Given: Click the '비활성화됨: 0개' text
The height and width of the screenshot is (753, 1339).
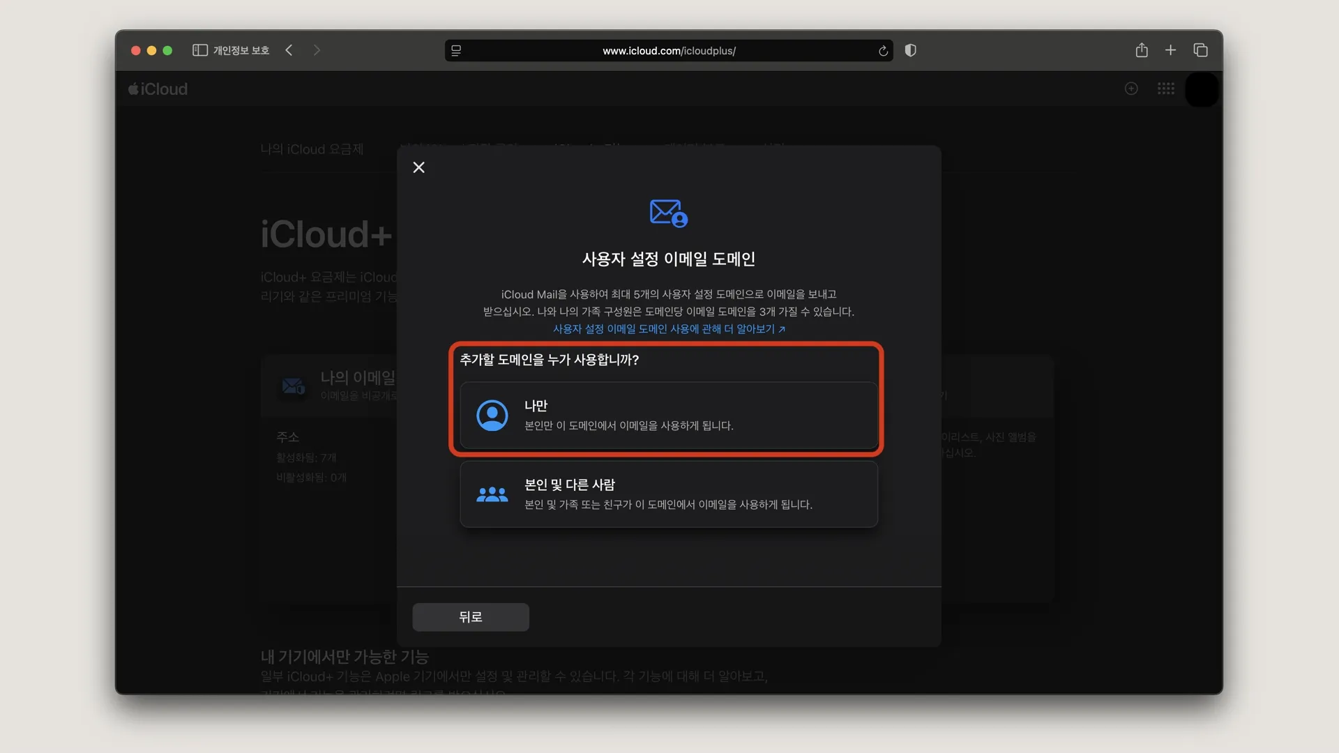Looking at the screenshot, I should pyautogui.click(x=311, y=478).
